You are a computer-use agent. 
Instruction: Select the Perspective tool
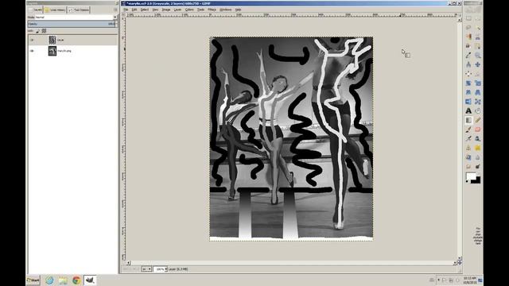click(x=477, y=92)
